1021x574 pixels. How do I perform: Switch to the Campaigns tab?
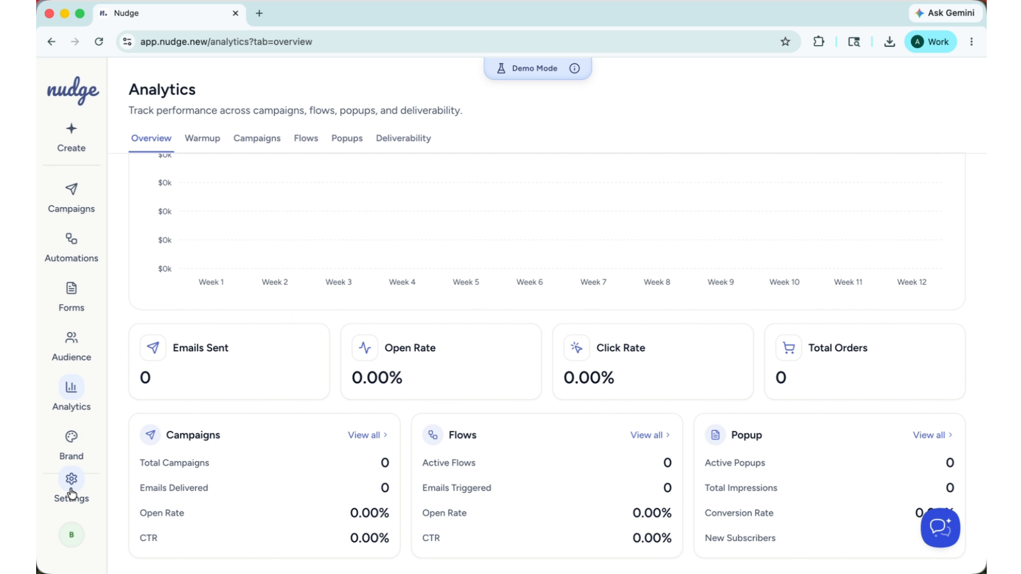pos(257,138)
